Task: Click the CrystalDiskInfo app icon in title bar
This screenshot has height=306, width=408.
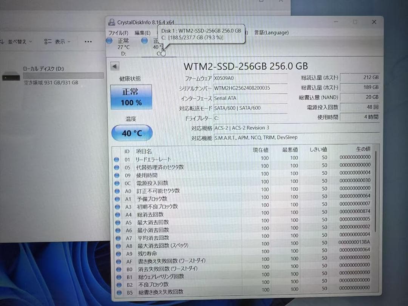Action: (111, 22)
